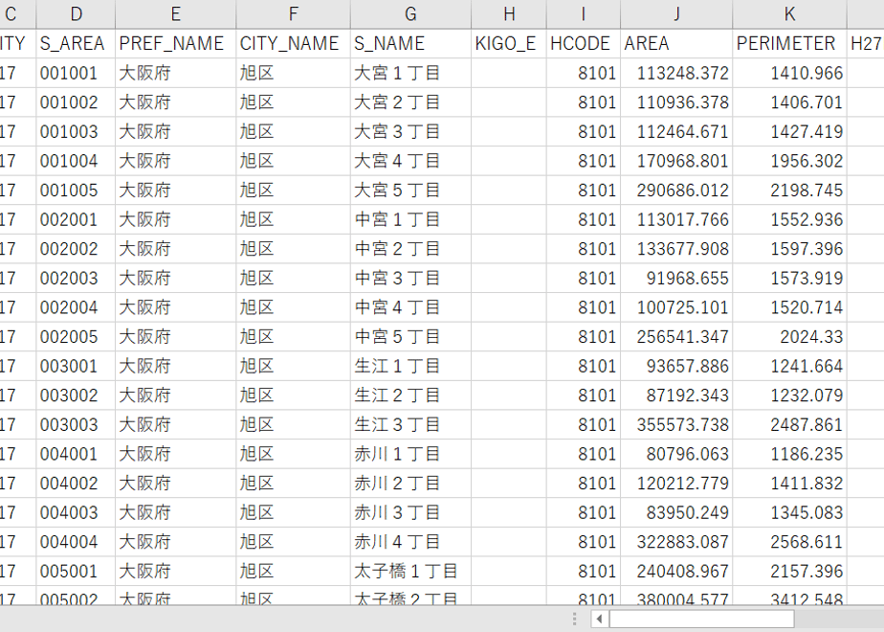The width and height of the screenshot is (884, 632).
Task: Click the KIGO_E header cell
Action: pyautogui.click(x=509, y=43)
